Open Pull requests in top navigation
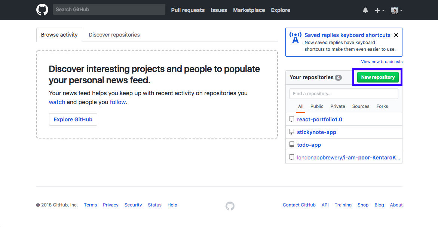 point(188,10)
